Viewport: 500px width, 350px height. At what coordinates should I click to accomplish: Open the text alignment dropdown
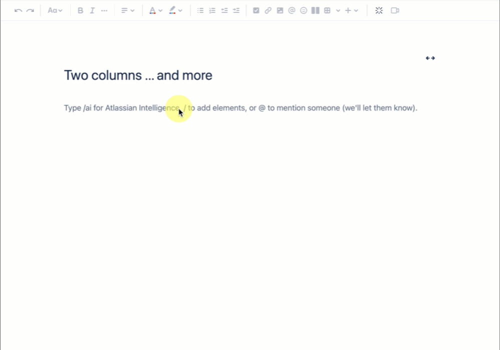[128, 10]
